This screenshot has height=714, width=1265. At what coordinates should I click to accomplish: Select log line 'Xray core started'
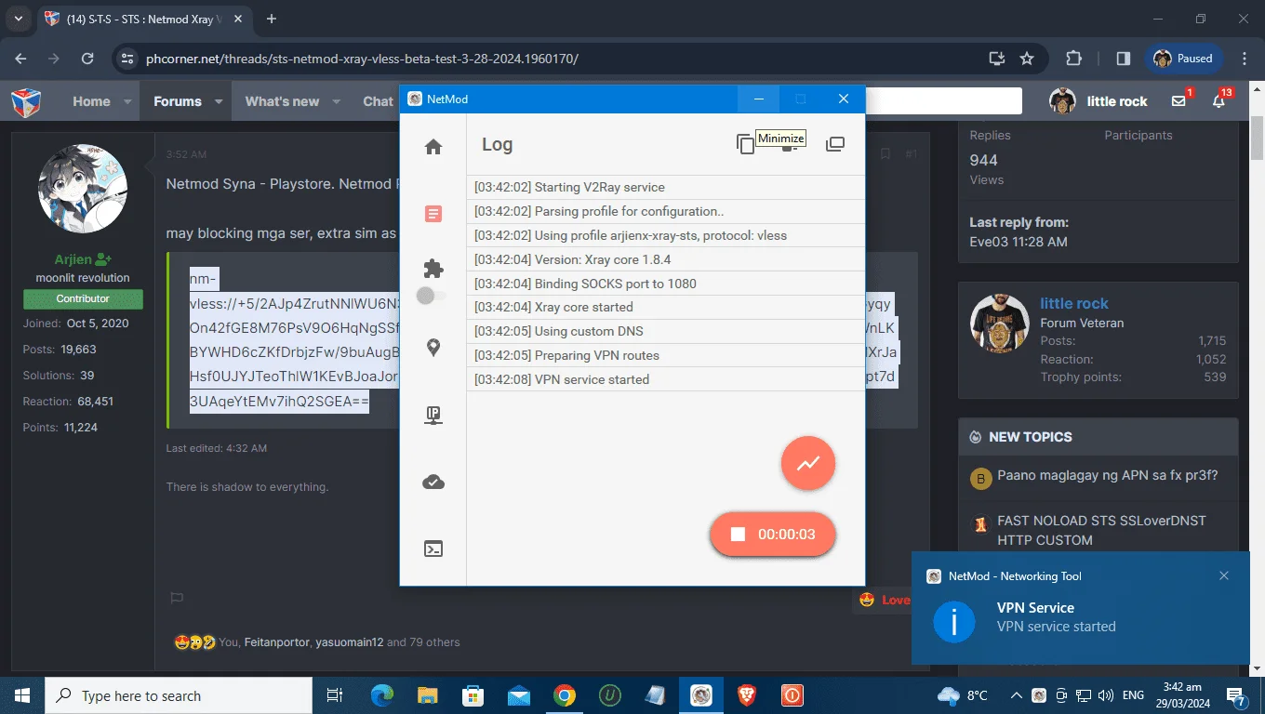point(666,307)
